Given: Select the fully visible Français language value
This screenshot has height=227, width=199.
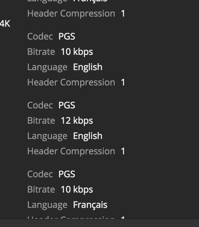Looking at the screenshot, I should pyautogui.click(x=90, y=205).
